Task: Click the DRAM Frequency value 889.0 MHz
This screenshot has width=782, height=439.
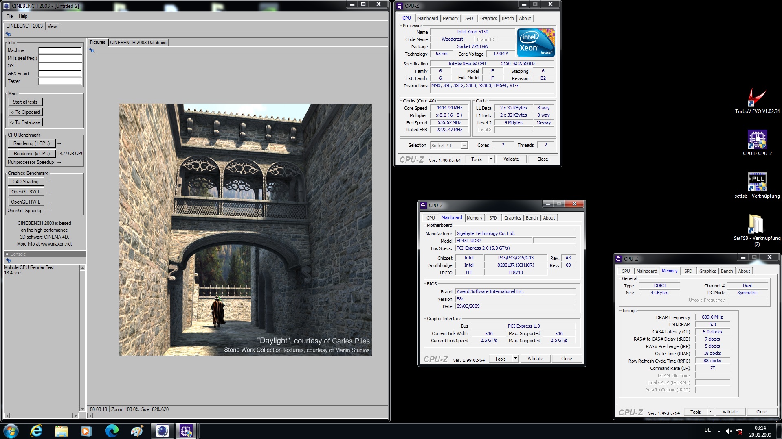Action: pos(712,317)
